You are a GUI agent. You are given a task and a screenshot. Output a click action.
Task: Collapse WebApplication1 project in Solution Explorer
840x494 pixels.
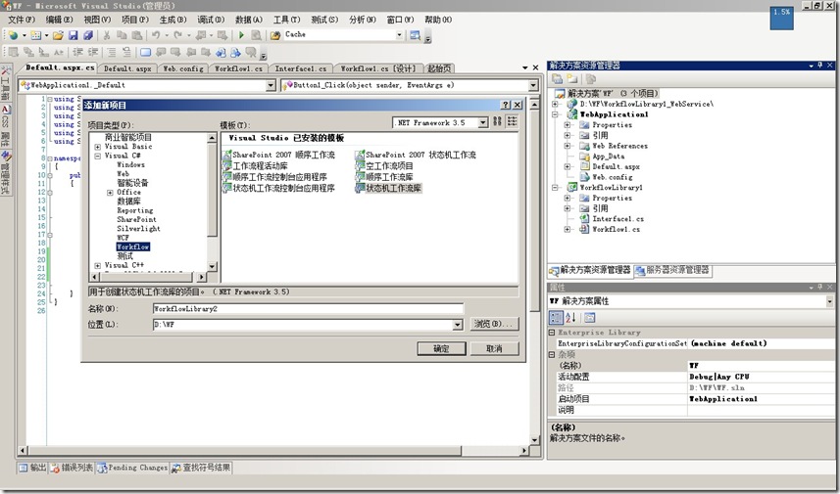tap(555, 114)
